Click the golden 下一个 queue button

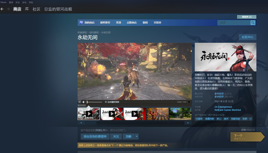click(247, 137)
